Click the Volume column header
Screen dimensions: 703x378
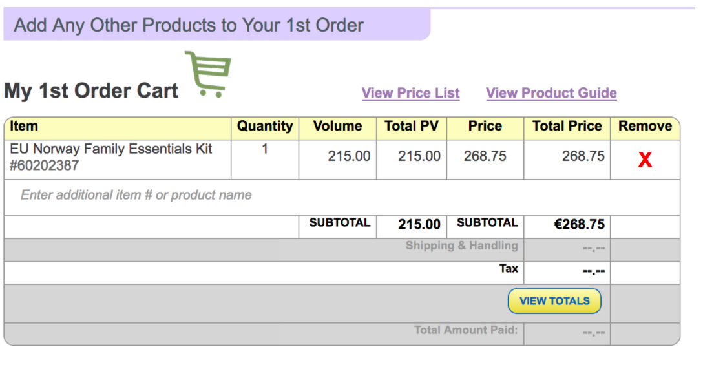(x=337, y=127)
